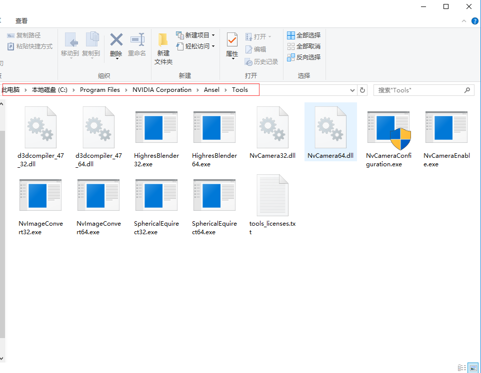Click the Move To (移动到) icon

point(70,40)
